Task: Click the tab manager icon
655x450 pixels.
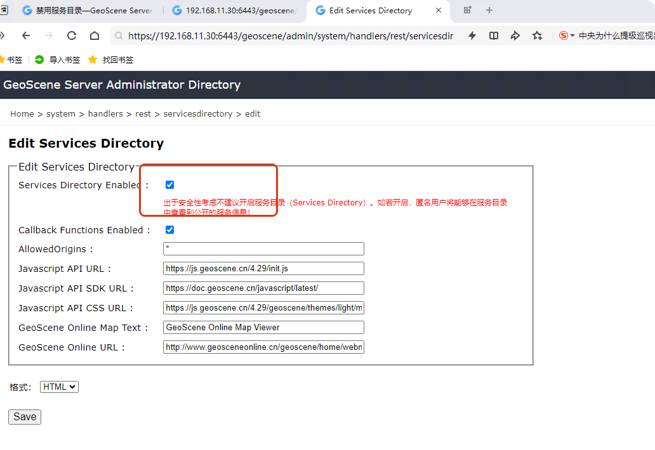Action: (467, 10)
